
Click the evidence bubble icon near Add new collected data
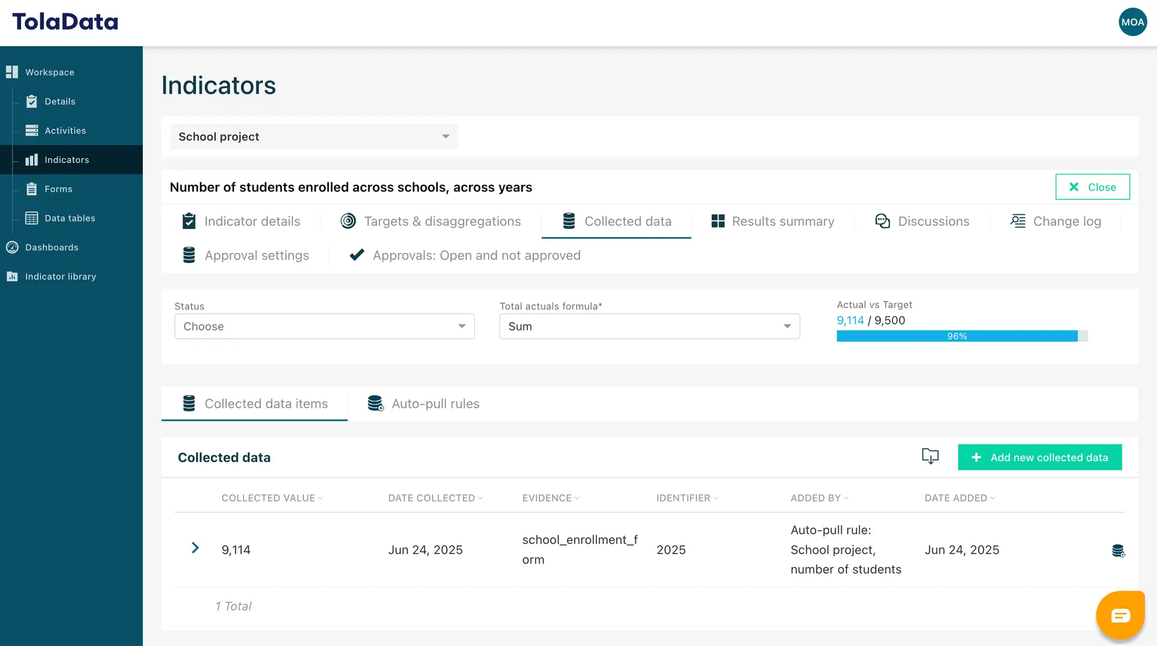pos(930,457)
